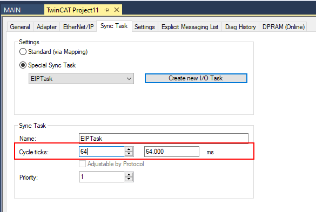This screenshot has height=212, width=316.
Task: Close the TwinCAT Project11 tab
Action: coord(117,10)
